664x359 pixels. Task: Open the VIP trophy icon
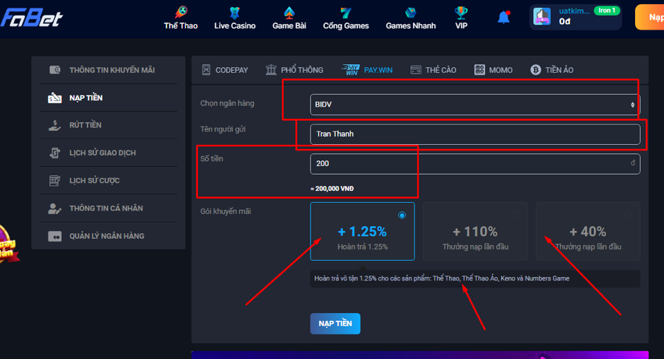(x=461, y=13)
